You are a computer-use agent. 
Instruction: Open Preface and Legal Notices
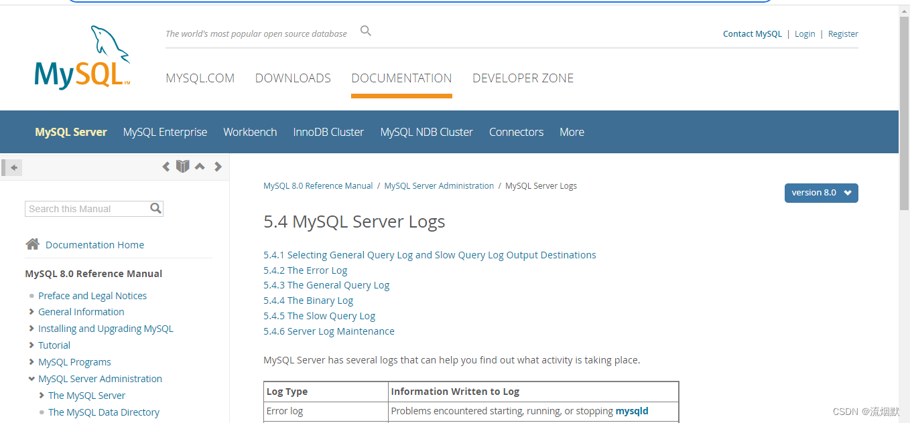click(x=92, y=296)
